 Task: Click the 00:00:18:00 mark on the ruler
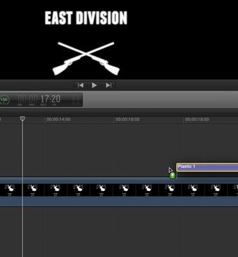click(x=197, y=120)
